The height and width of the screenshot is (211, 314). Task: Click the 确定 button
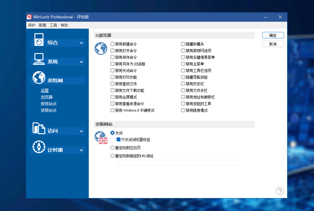[273, 35]
